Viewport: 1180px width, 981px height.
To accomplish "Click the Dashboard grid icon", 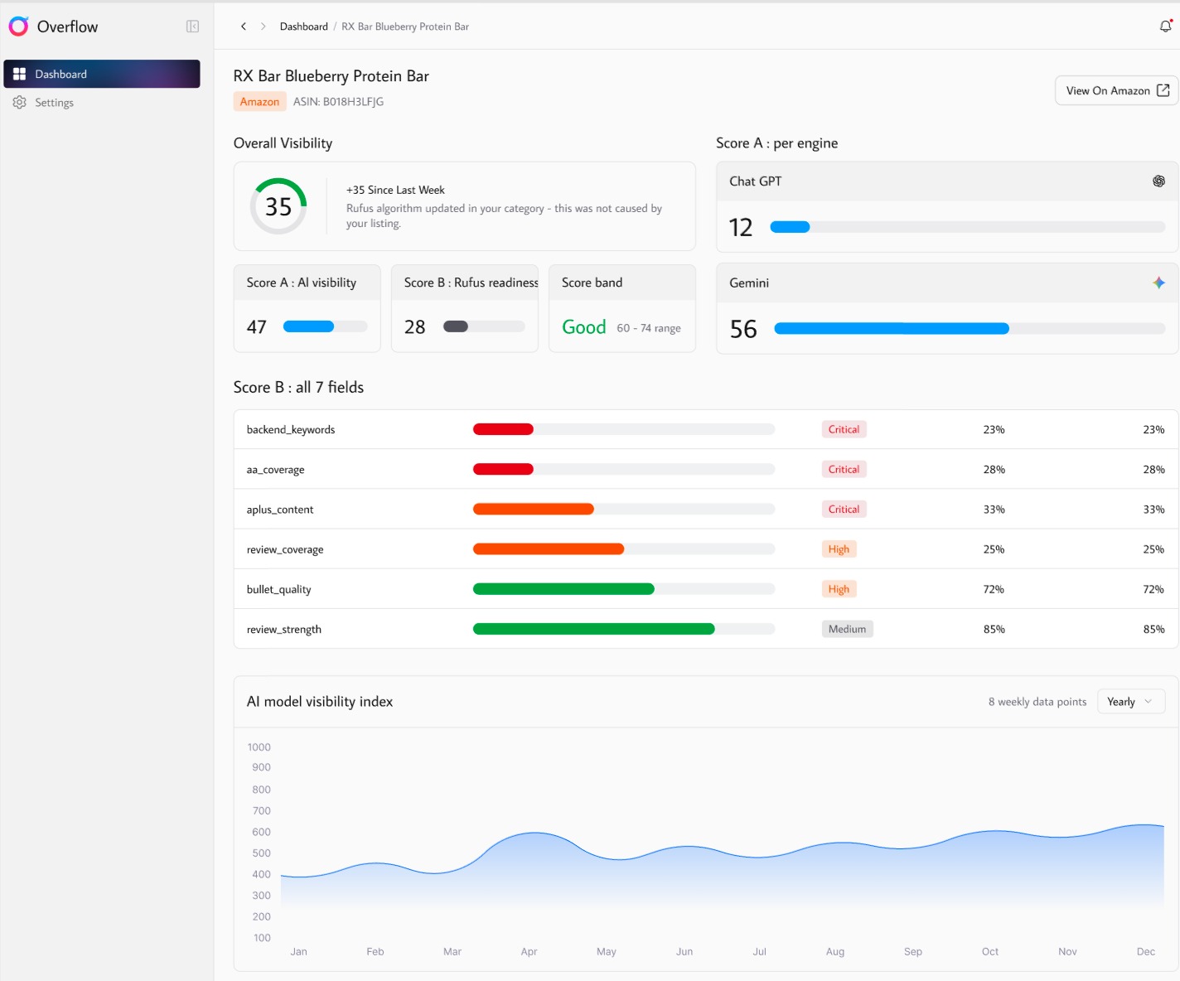I will pos(19,74).
